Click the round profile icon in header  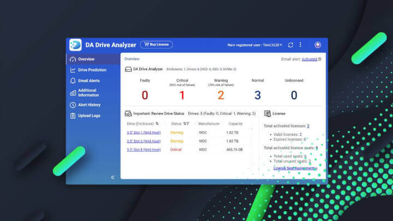coord(318,45)
